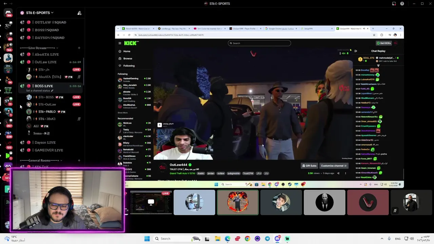Image resolution: width=434 pixels, height=244 pixels.
Task: Open the ST6 E-SPORTS server dropdown
Action: click(40, 13)
